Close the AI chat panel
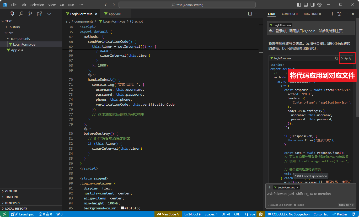Image resolution: width=359 pixels, height=217 pixels. [x=353, y=14]
